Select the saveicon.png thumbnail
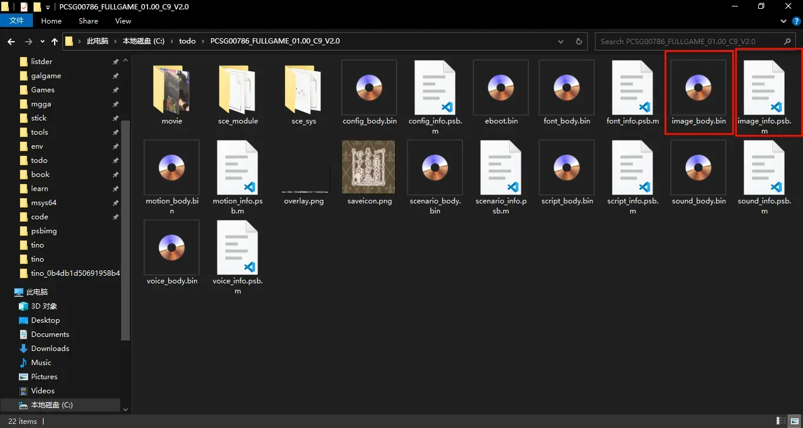 click(x=369, y=168)
